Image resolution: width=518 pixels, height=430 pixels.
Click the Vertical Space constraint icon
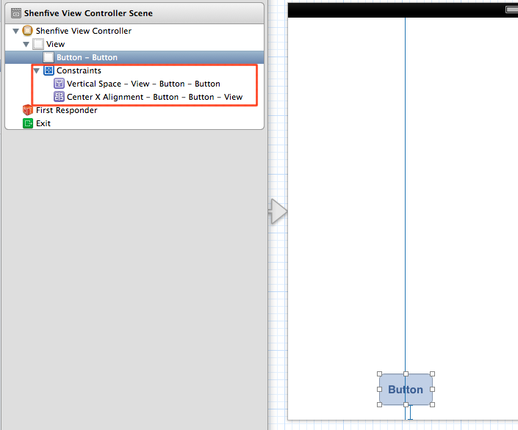tap(59, 84)
